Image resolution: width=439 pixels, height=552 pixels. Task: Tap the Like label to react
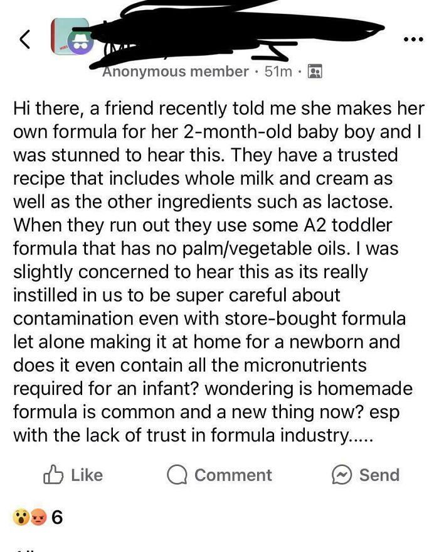[88, 475]
